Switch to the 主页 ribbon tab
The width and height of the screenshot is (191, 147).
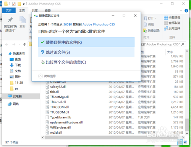point(22,11)
